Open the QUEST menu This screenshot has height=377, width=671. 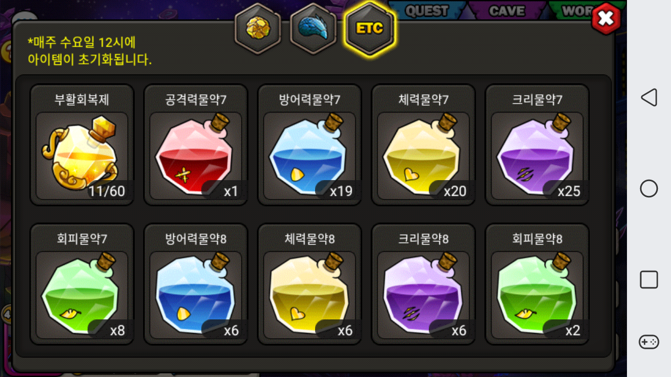coord(427,10)
